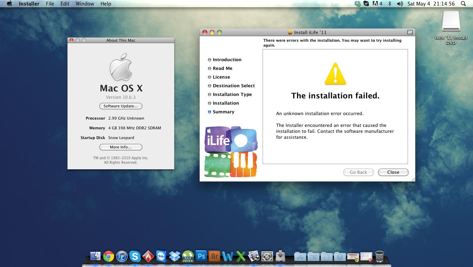The image size is (473, 267).
Task: Click the Dropbox menu bar status icon
Action: [358, 4]
